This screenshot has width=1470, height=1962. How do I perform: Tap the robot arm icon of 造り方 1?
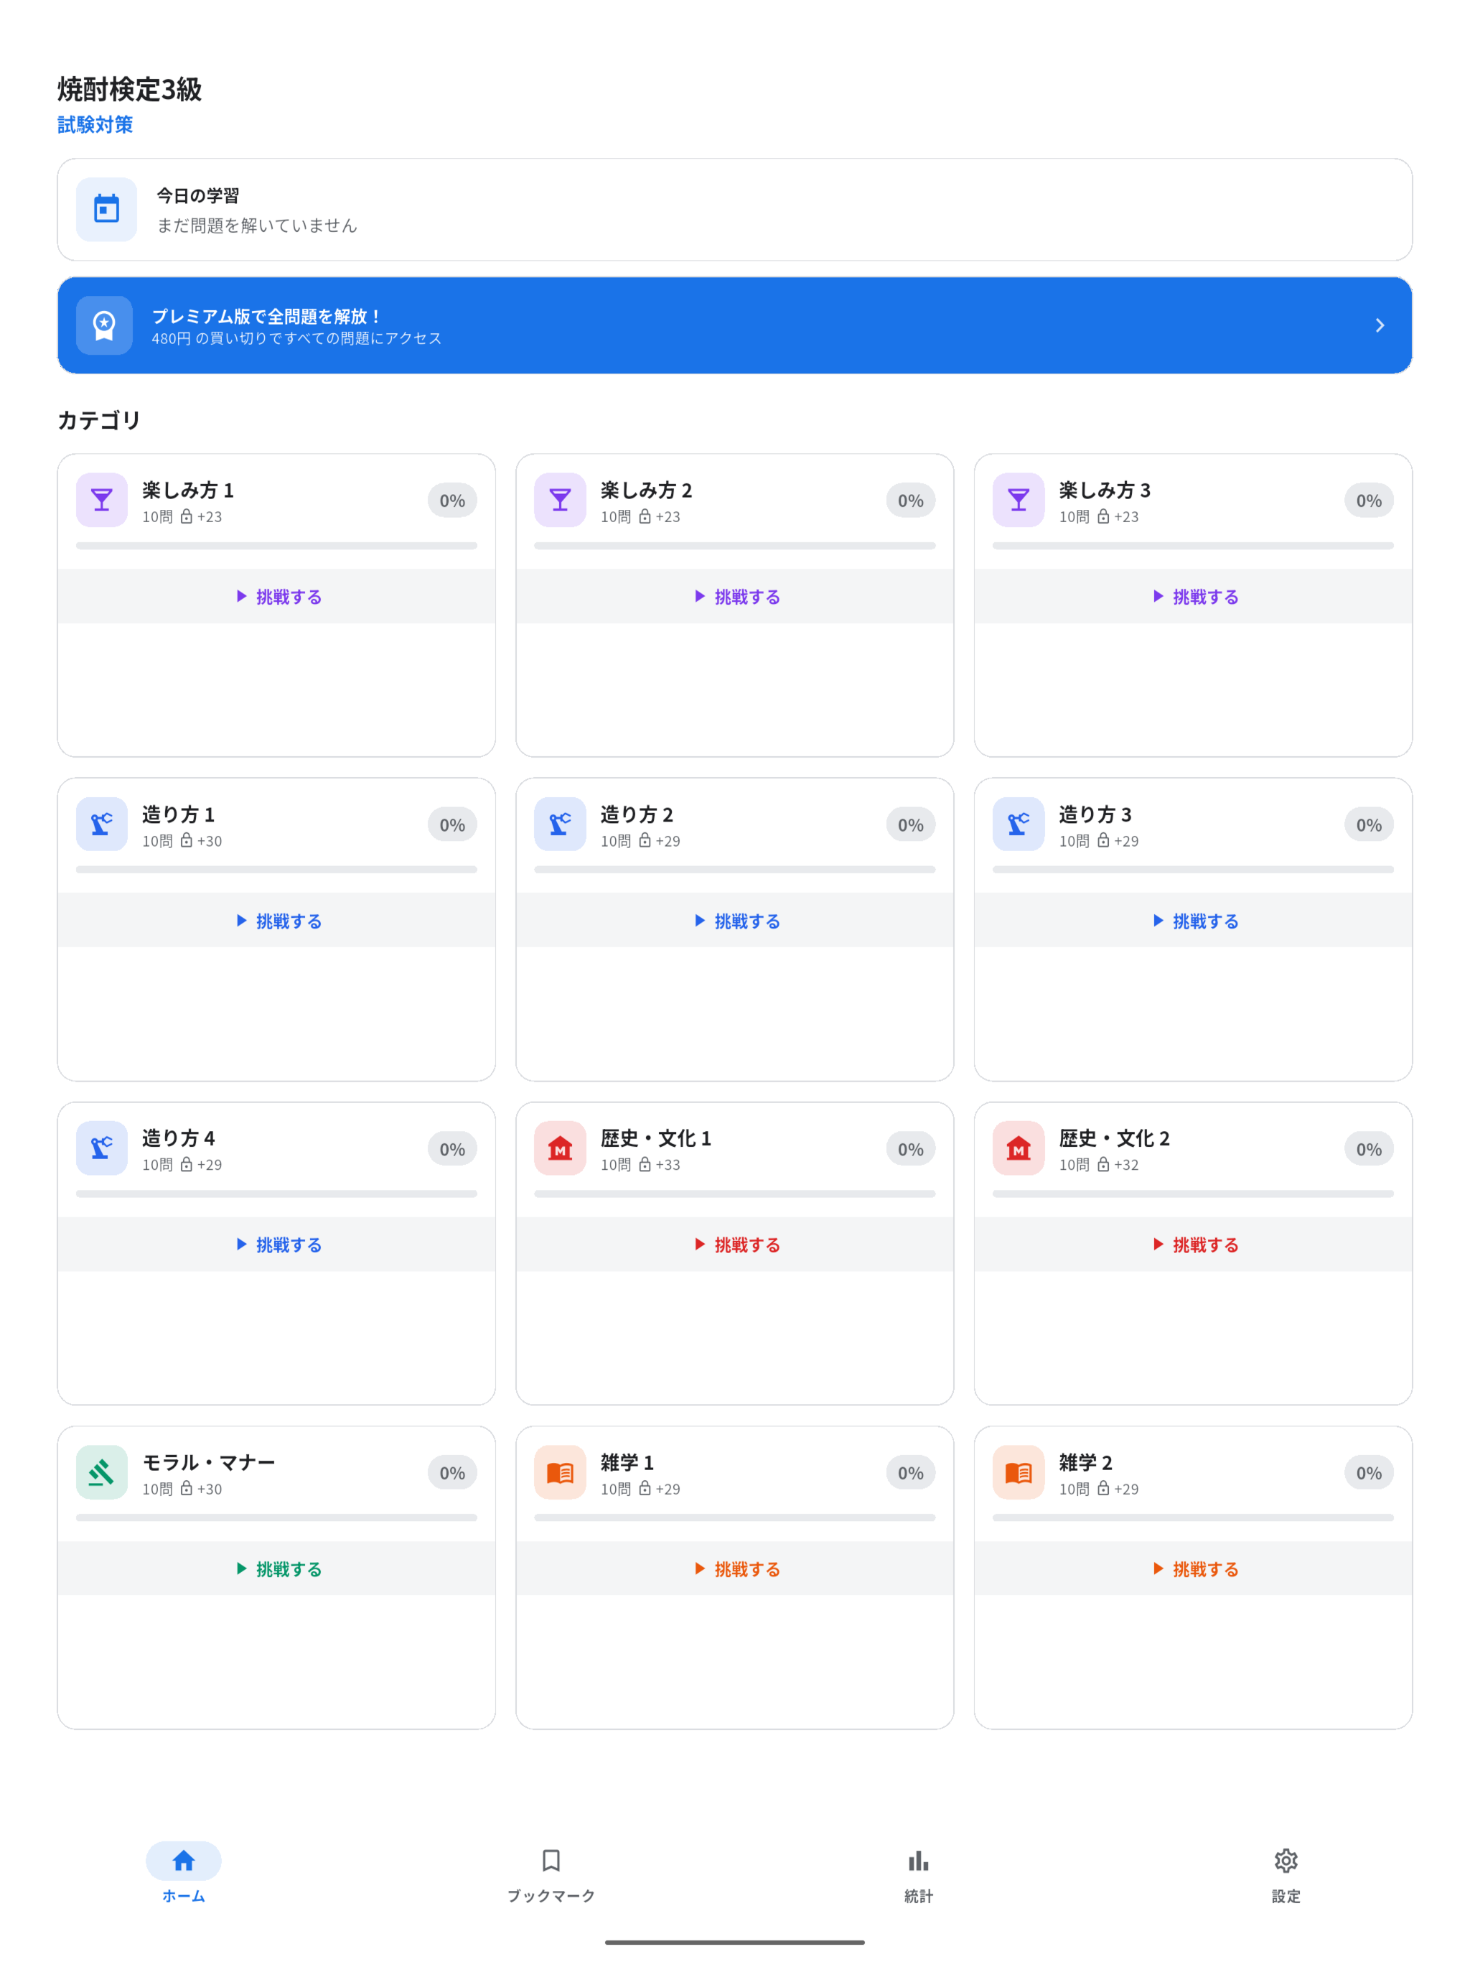click(x=102, y=824)
